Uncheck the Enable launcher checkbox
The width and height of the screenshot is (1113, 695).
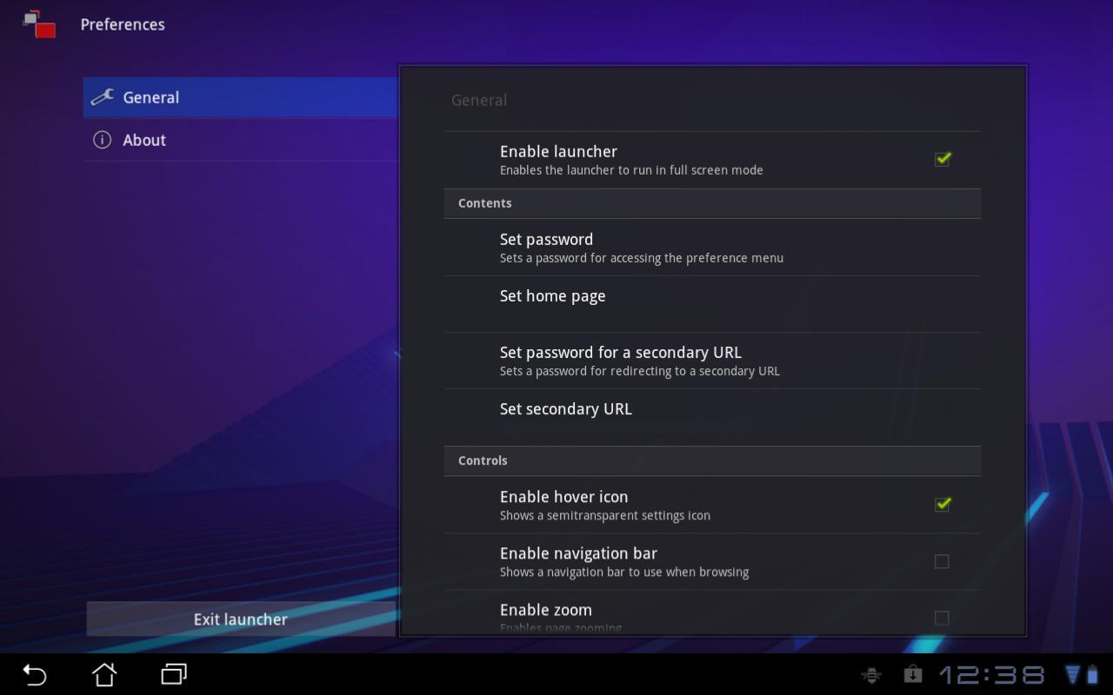tap(942, 158)
